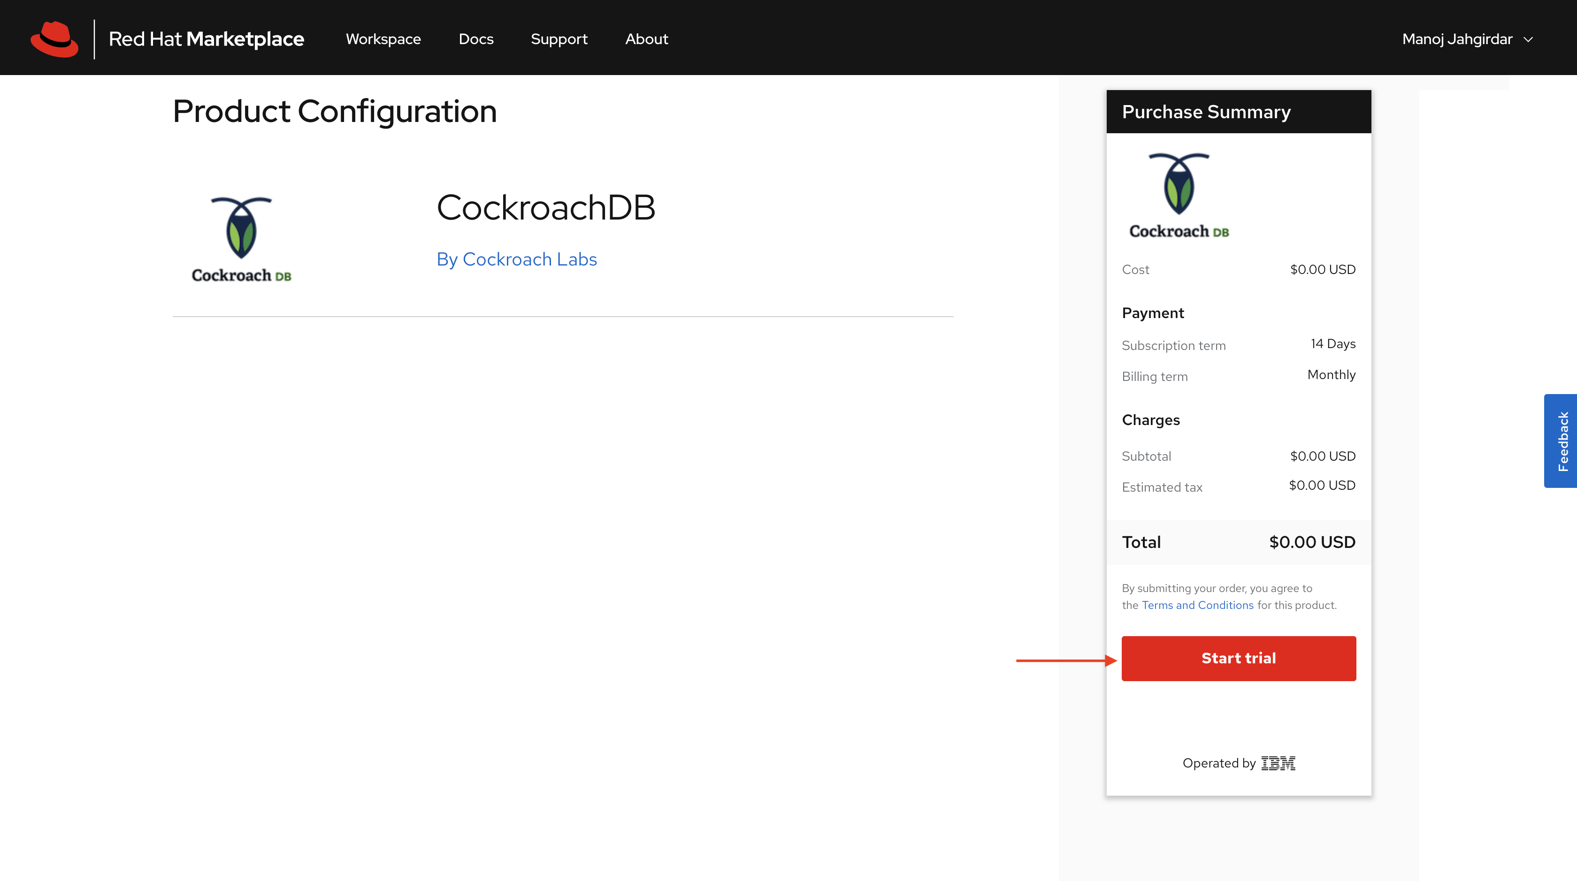Screen dimensions: 1577x881
Task: Open the Workspace menu item
Action: click(383, 39)
